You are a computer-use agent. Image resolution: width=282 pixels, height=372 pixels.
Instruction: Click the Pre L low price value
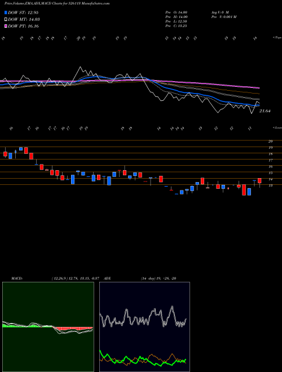point(177,21)
